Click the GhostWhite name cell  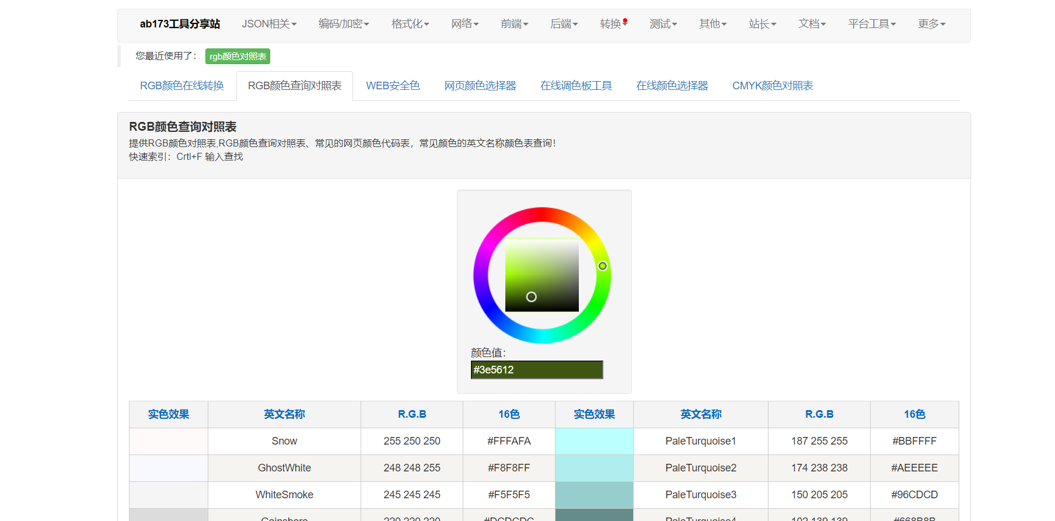pyautogui.click(x=284, y=468)
